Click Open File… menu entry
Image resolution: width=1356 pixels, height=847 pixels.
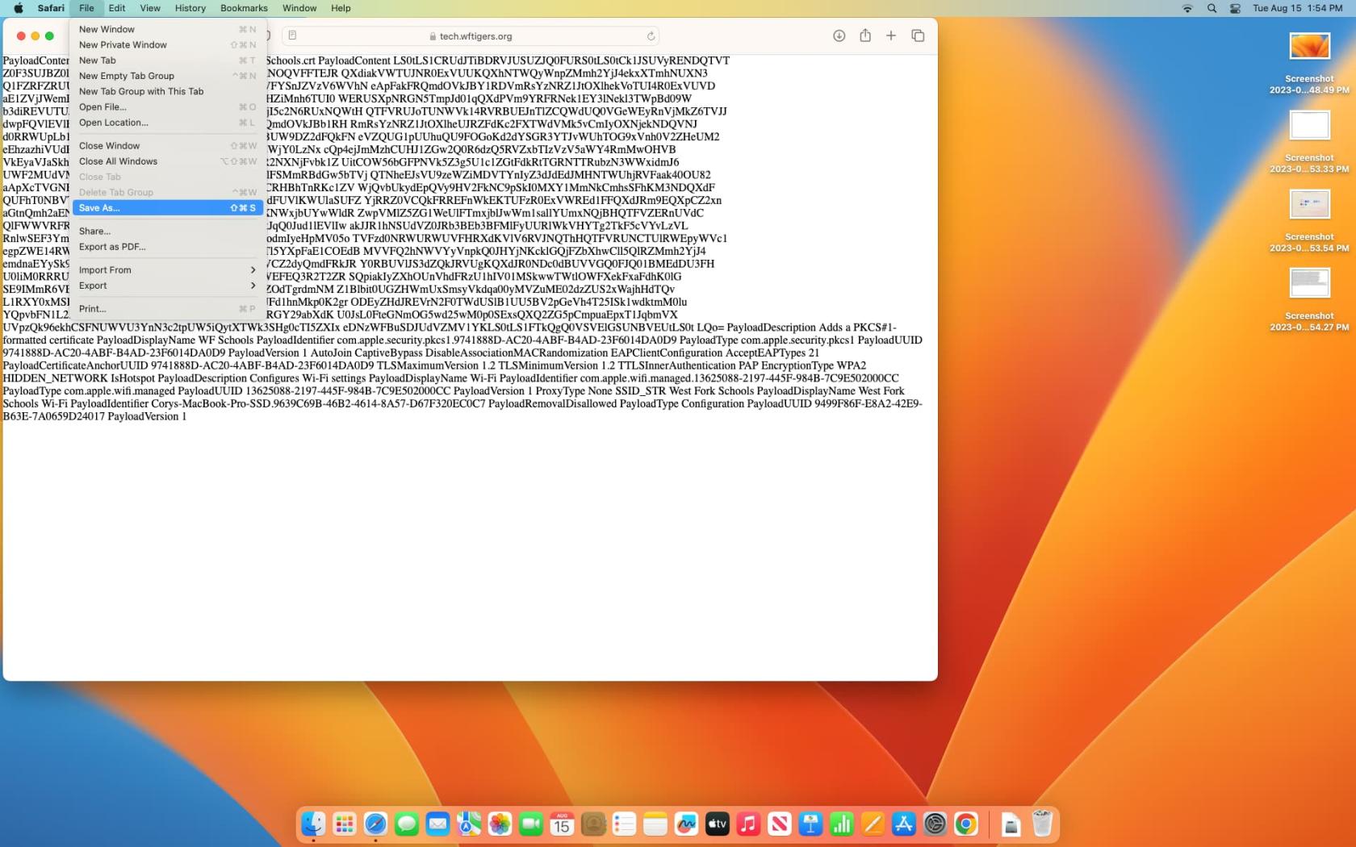coord(168,107)
